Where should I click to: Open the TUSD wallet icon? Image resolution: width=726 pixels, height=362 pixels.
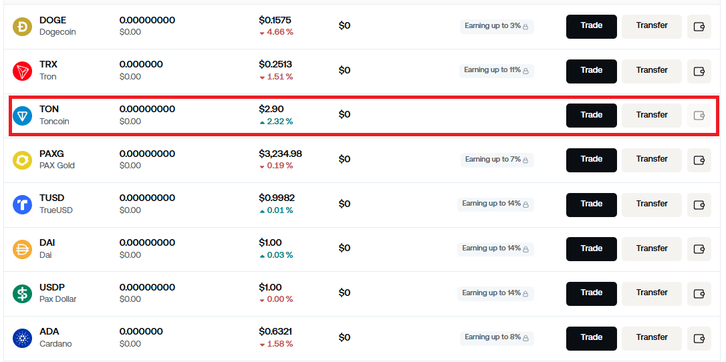click(699, 205)
